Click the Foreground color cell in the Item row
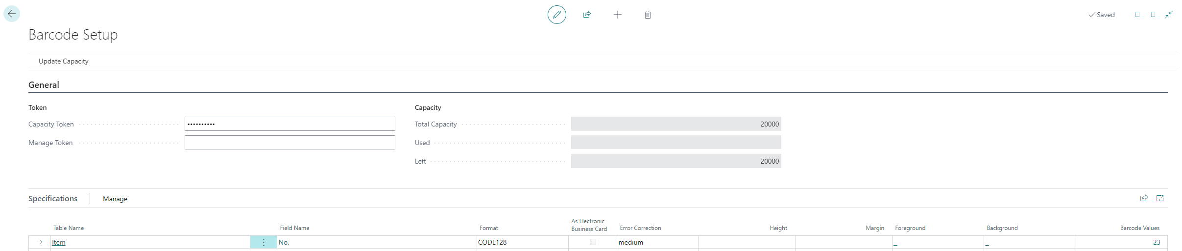Viewport: 1182px width, 251px height. point(937,243)
